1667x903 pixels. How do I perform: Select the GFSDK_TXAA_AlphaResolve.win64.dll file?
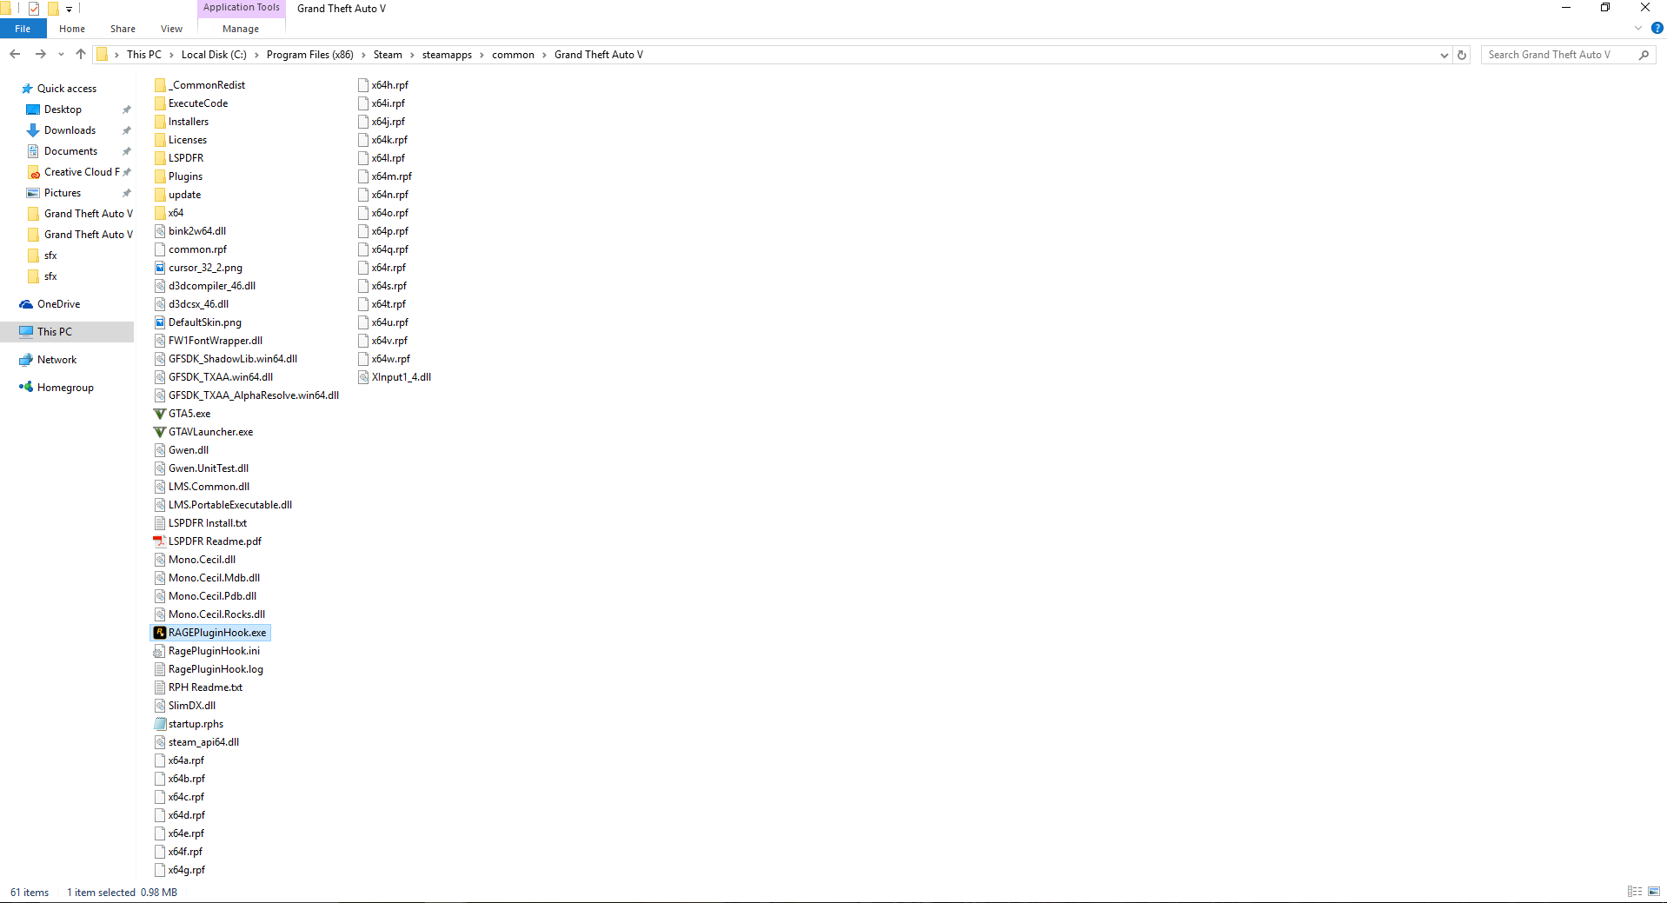point(246,395)
